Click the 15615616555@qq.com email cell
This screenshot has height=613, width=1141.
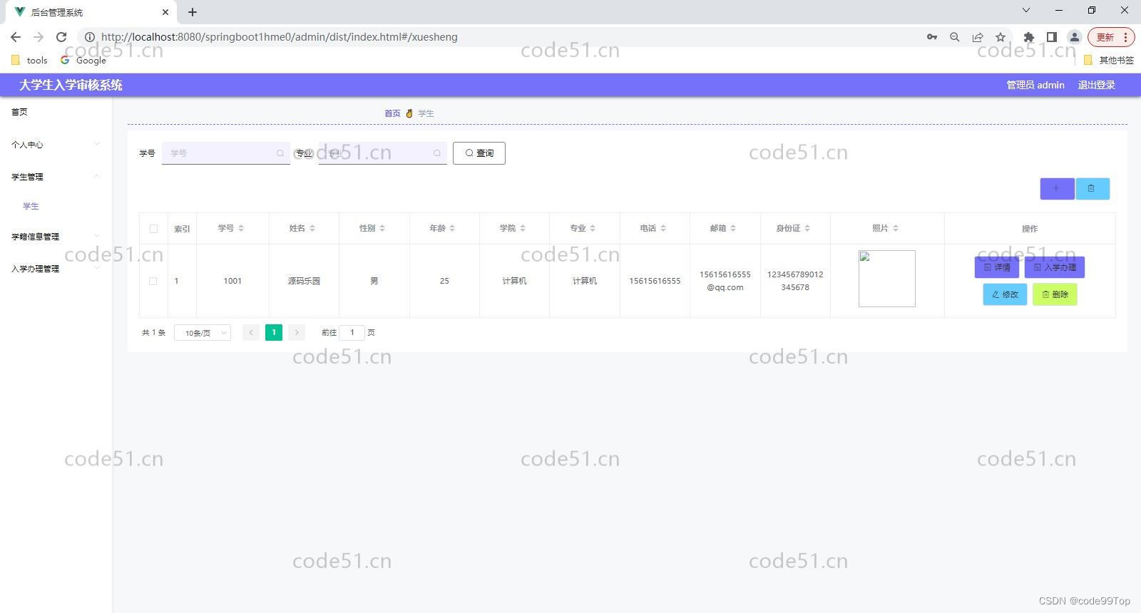[x=725, y=281]
